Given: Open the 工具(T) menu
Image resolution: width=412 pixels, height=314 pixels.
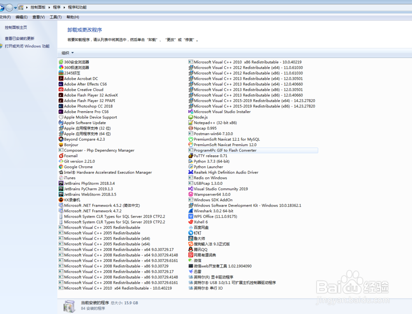Looking at the screenshot, I should tap(56, 17).
